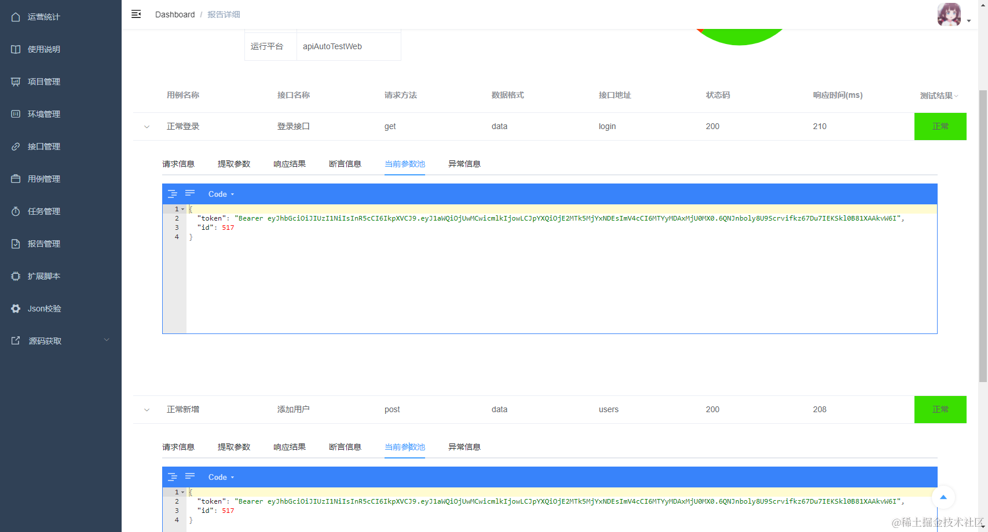The height and width of the screenshot is (532, 988).
Task: Switch to 响应结果 tab under 正常登录
Action: tap(290, 164)
